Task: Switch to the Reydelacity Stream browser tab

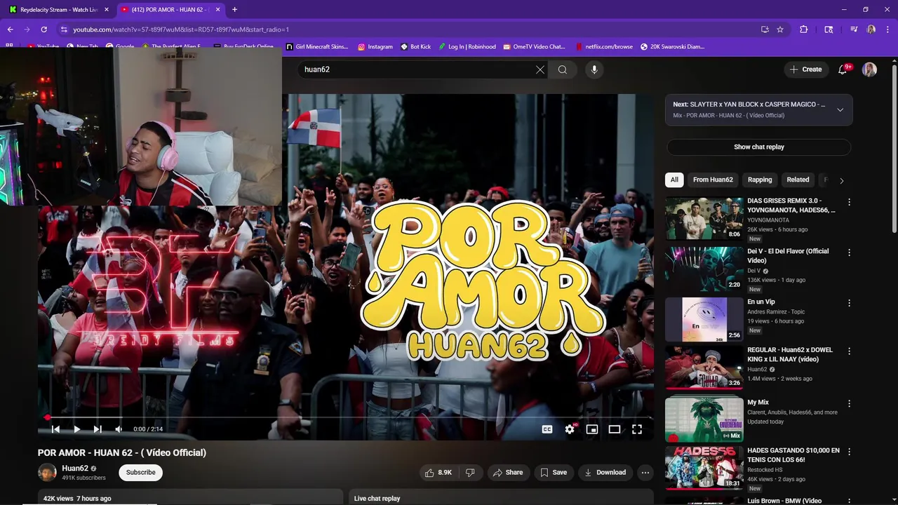Action: [58, 10]
